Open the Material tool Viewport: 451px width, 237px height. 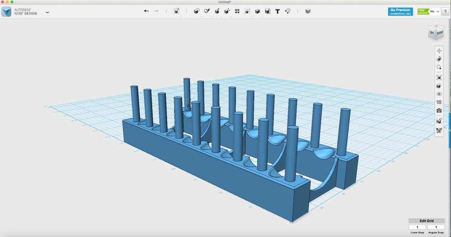click(308, 11)
